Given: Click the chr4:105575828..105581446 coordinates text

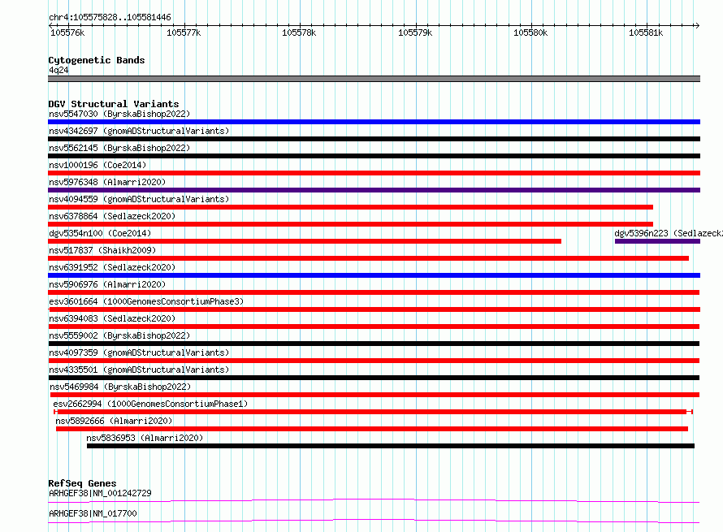Looking at the screenshot, I should tap(110, 18).
